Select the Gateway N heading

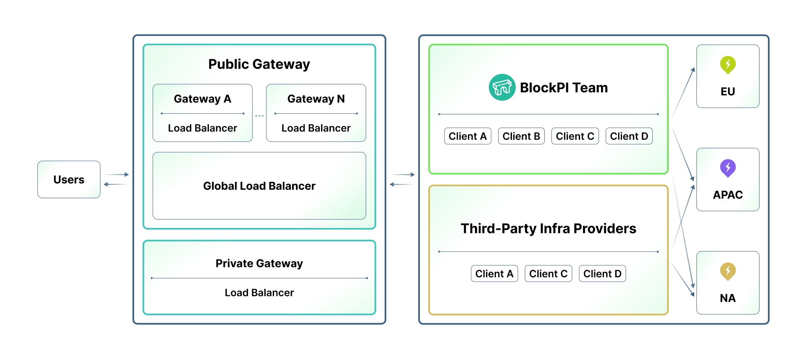[x=316, y=99]
